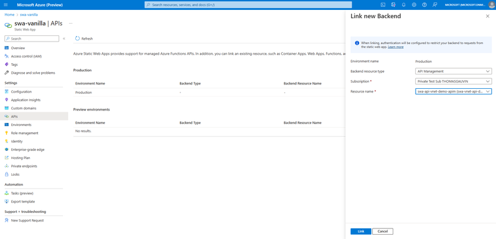Open Diagnose and solve problems
Screen dimensions: 496x239
[x=34, y=73]
